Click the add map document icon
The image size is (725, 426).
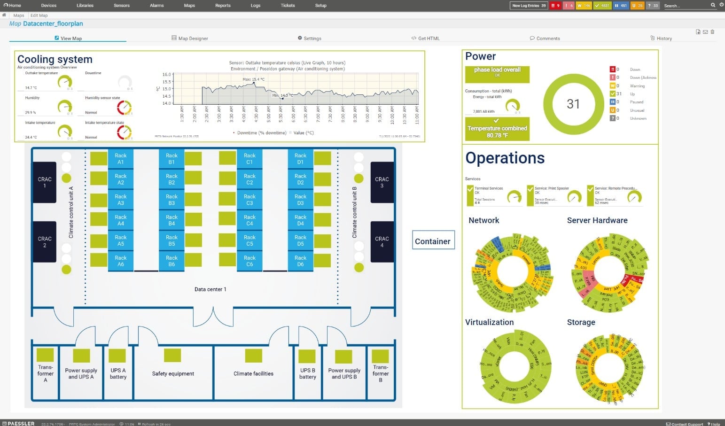click(x=698, y=32)
